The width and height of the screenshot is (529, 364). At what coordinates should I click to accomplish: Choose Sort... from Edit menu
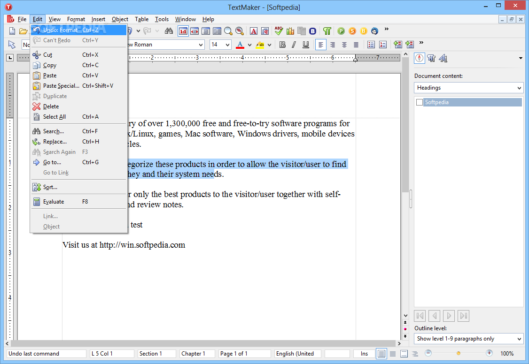pyautogui.click(x=78, y=187)
